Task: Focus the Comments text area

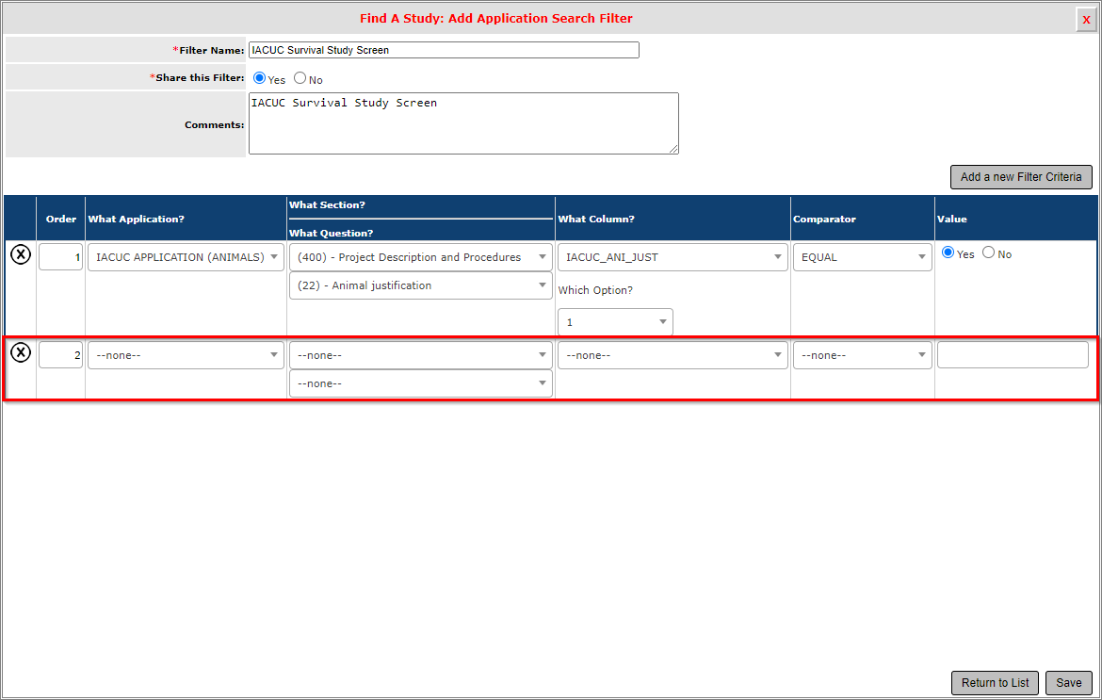Action: point(463,123)
